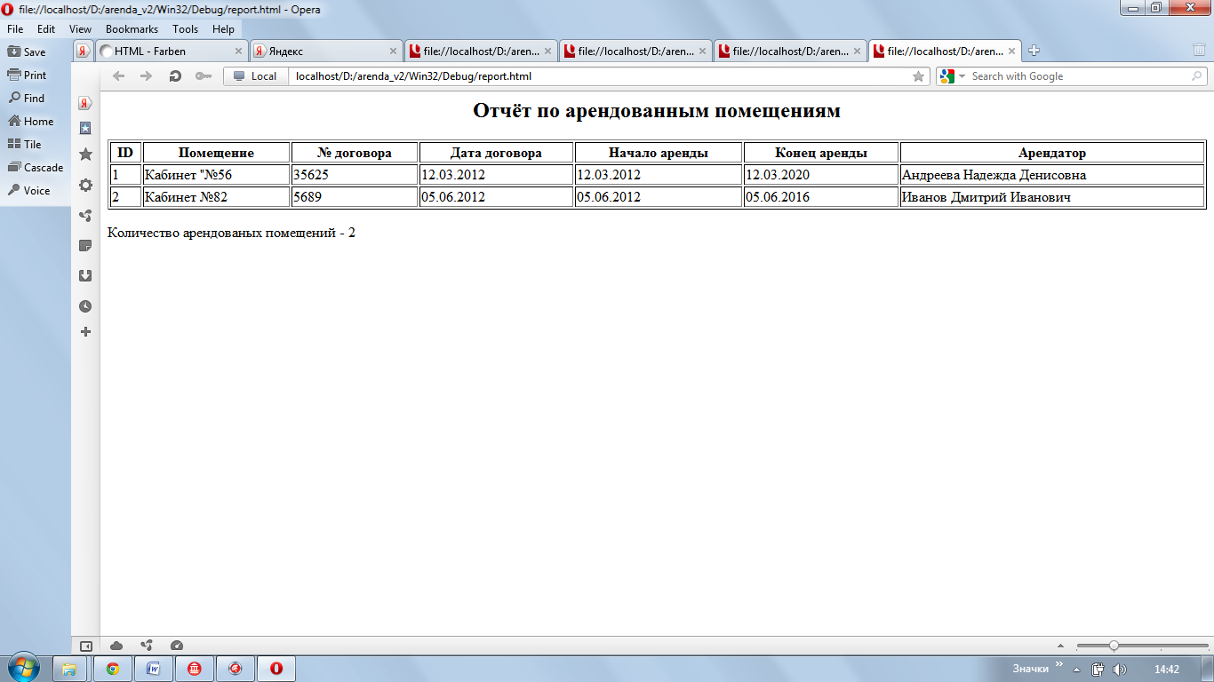
Task: Reload the page with the refresh icon
Action: [x=175, y=76]
